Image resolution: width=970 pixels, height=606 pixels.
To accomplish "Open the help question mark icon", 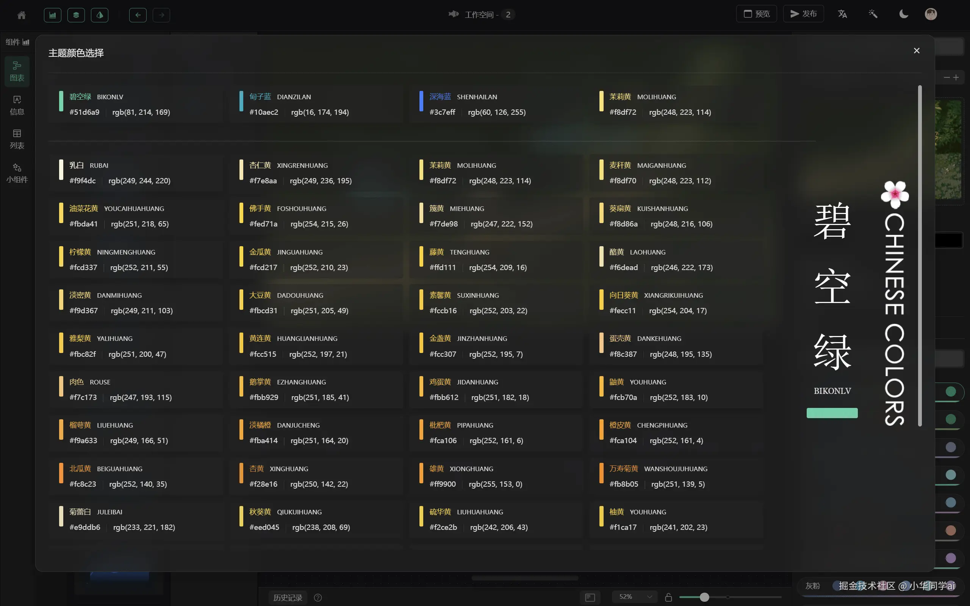I will (x=318, y=598).
